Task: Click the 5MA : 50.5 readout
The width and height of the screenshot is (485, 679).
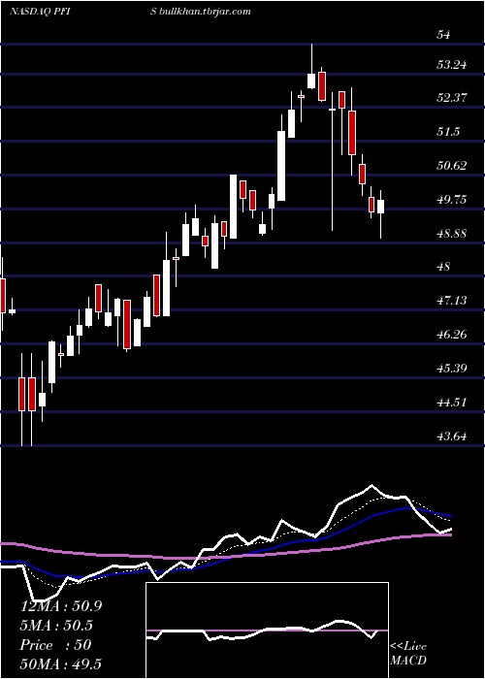Action: (57, 626)
